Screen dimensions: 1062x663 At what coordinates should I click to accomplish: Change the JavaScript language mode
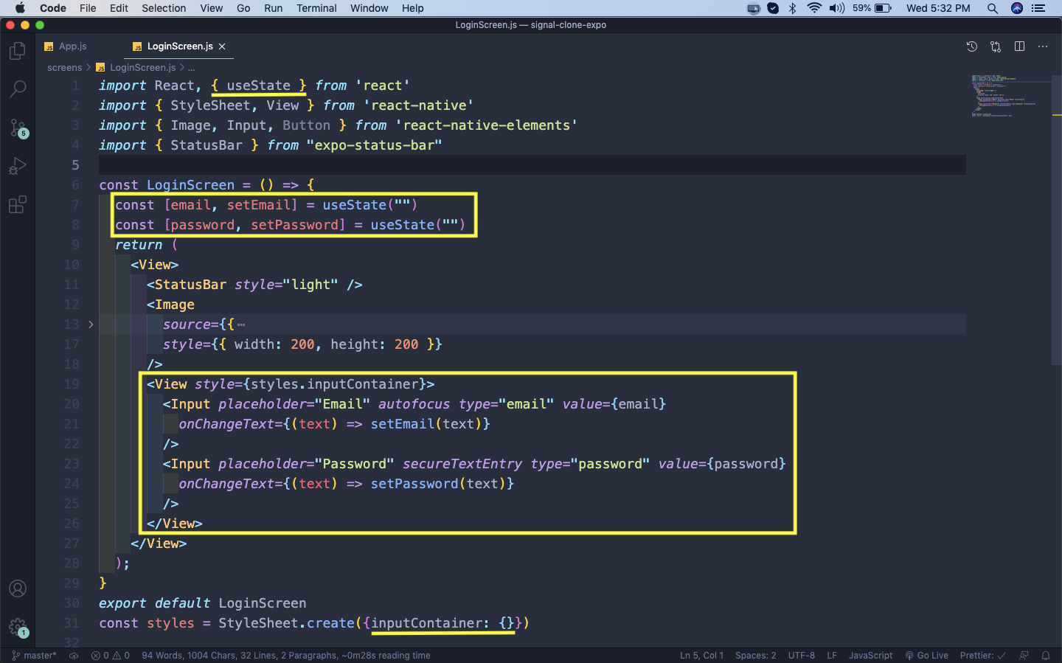pos(871,656)
